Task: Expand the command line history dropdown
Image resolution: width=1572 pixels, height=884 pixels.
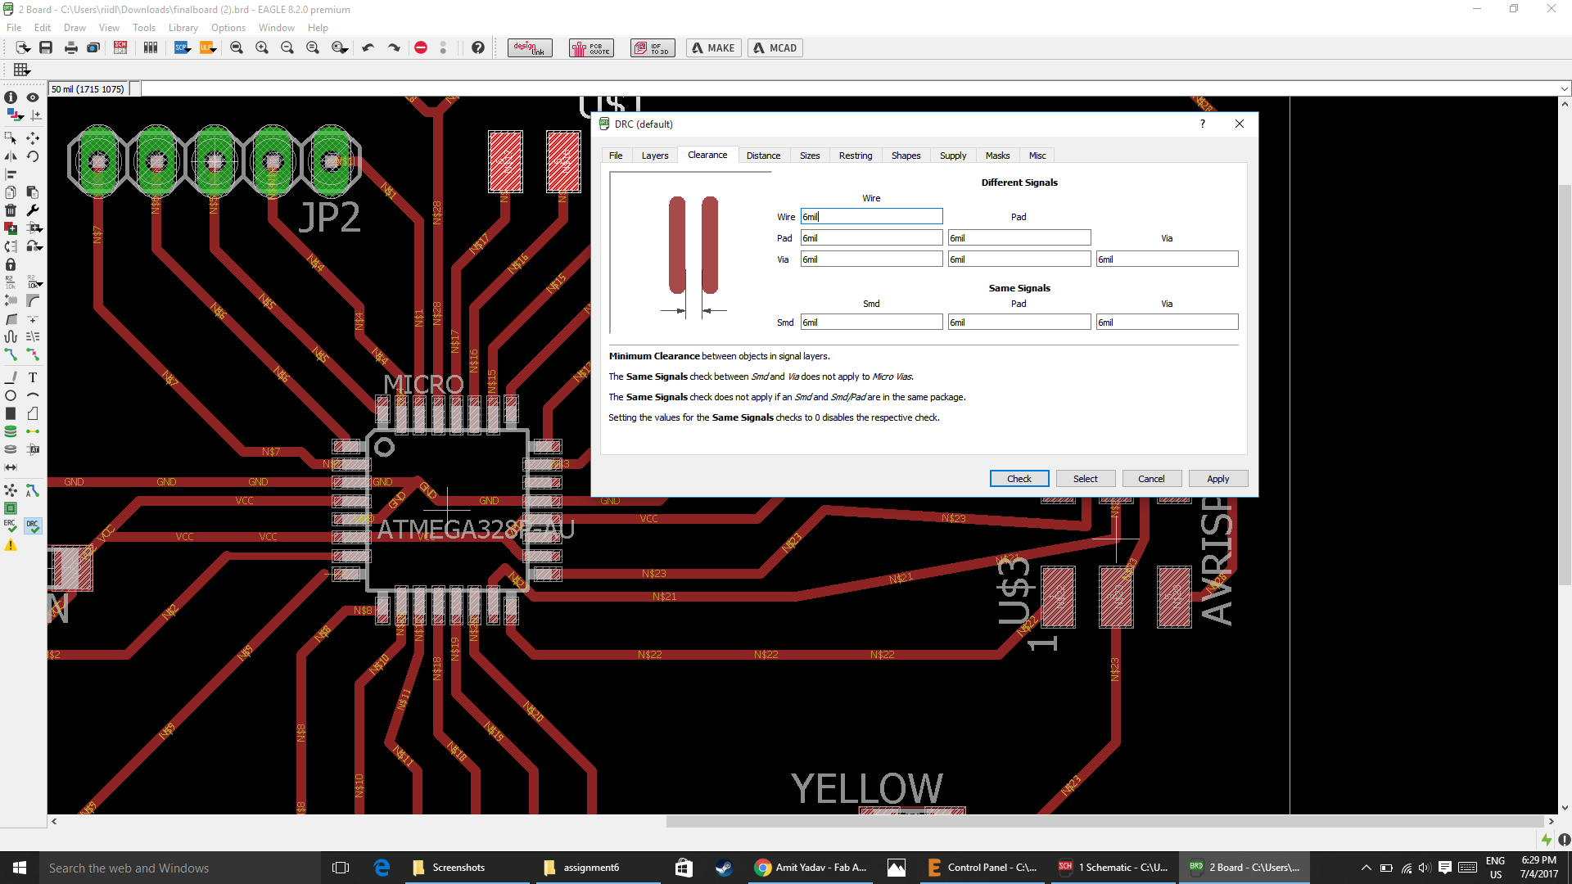Action: pyautogui.click(x=1564, y=89)
